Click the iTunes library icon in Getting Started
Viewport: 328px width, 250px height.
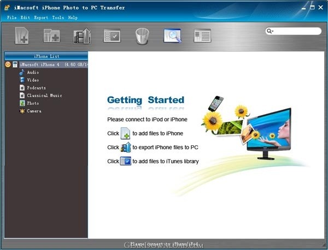click(x=126, y=161)
